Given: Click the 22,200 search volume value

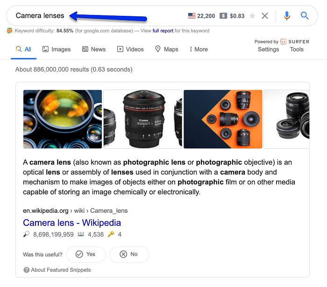Looking at the screenshot, I should pos(206,16).
